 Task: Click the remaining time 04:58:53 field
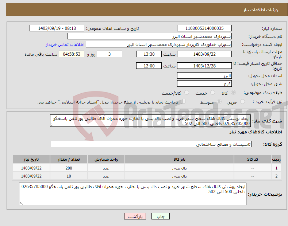pyautogui.click(x=72, y=54)
